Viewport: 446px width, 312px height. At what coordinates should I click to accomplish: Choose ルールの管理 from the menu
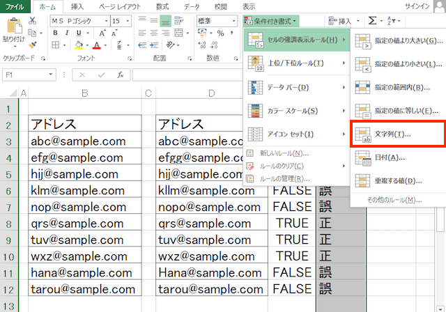click(x=297, y=179)
